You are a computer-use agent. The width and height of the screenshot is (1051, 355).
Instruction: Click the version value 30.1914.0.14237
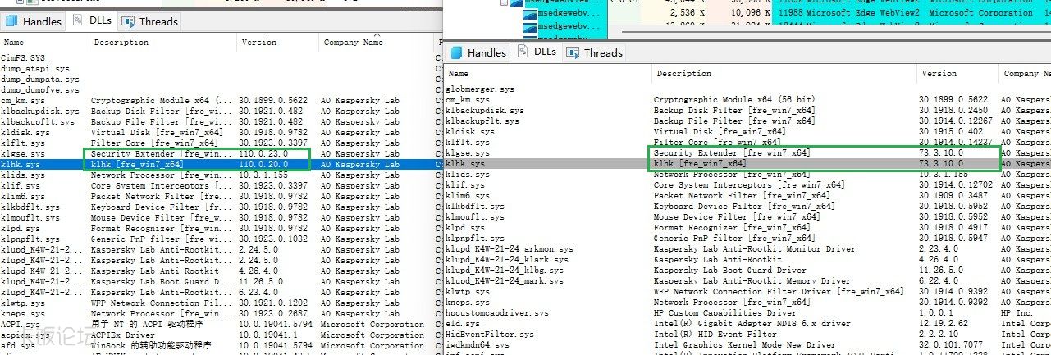[x=956, y=142]
